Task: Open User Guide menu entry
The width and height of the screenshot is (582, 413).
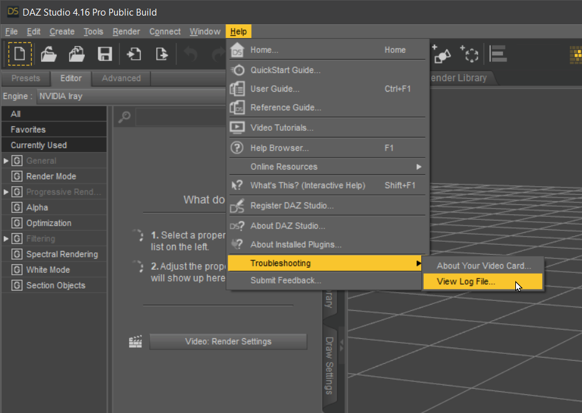Action: coord(327,88)
